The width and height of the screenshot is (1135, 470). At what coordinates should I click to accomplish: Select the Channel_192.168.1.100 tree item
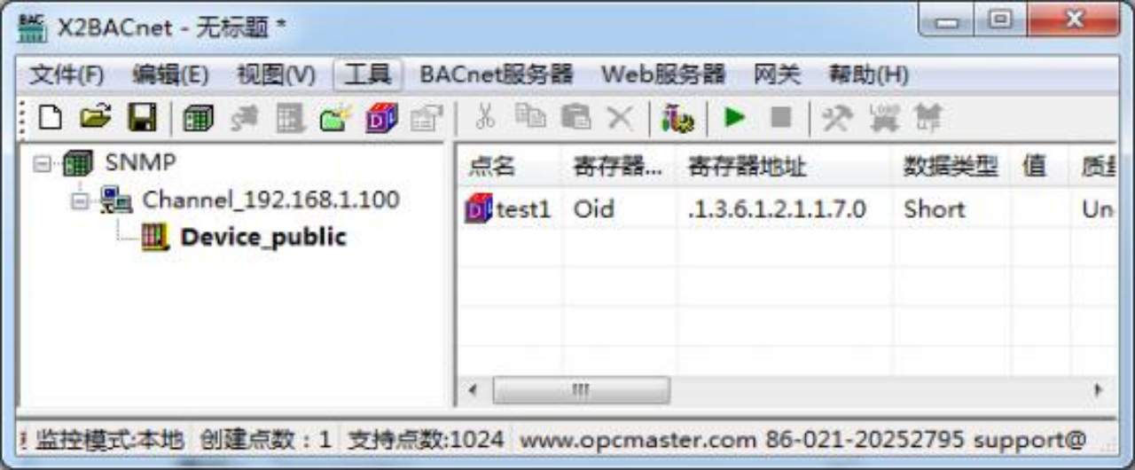pos(270,200)
